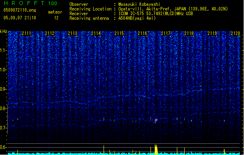Click the 2115 time label

pos(119,34)
